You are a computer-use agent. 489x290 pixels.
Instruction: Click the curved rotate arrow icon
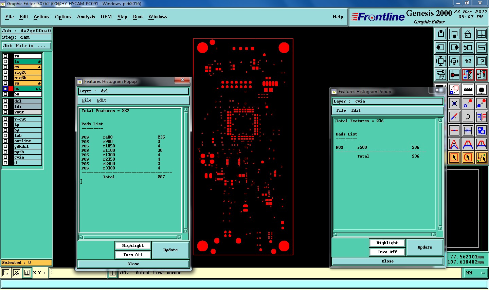click(468, 117)
